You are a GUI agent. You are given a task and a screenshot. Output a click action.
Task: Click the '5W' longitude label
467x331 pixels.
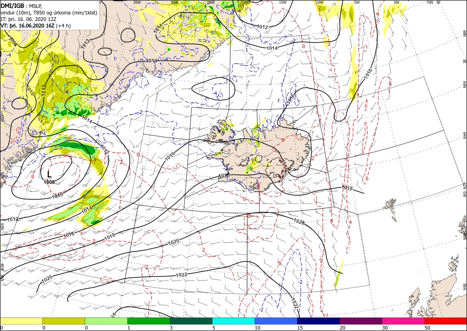point(357,2)
